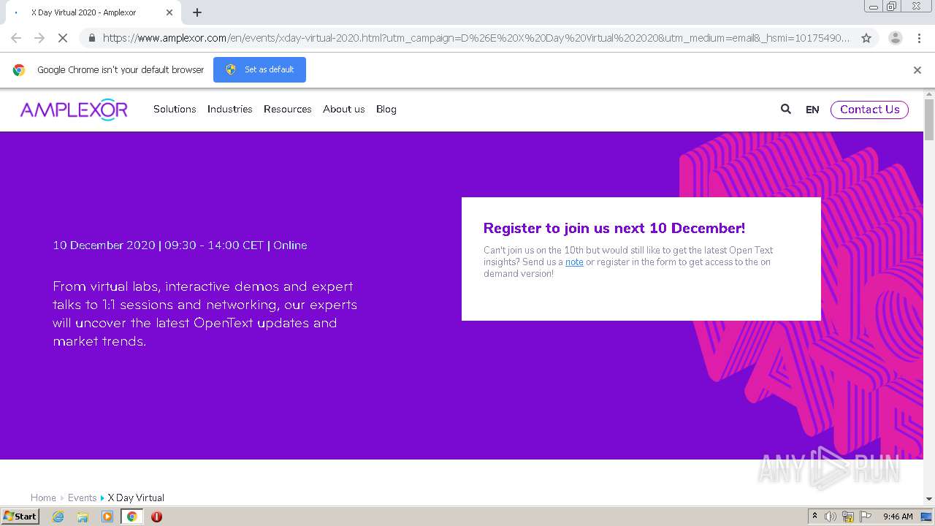Show hidden system tray icons

pyautogui.click(x=814, y=517)
